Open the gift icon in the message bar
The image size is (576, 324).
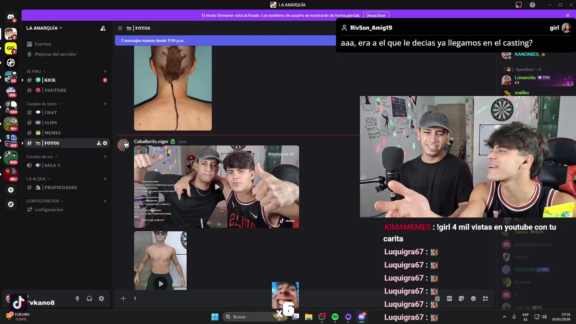(437, 298)
